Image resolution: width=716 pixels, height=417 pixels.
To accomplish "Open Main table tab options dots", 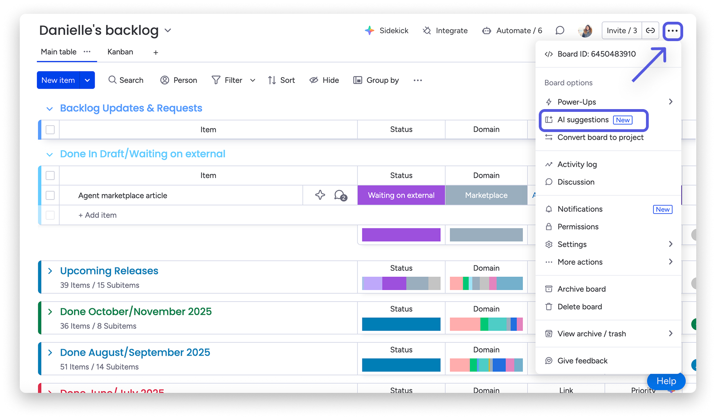I will (x=87, y=52).
